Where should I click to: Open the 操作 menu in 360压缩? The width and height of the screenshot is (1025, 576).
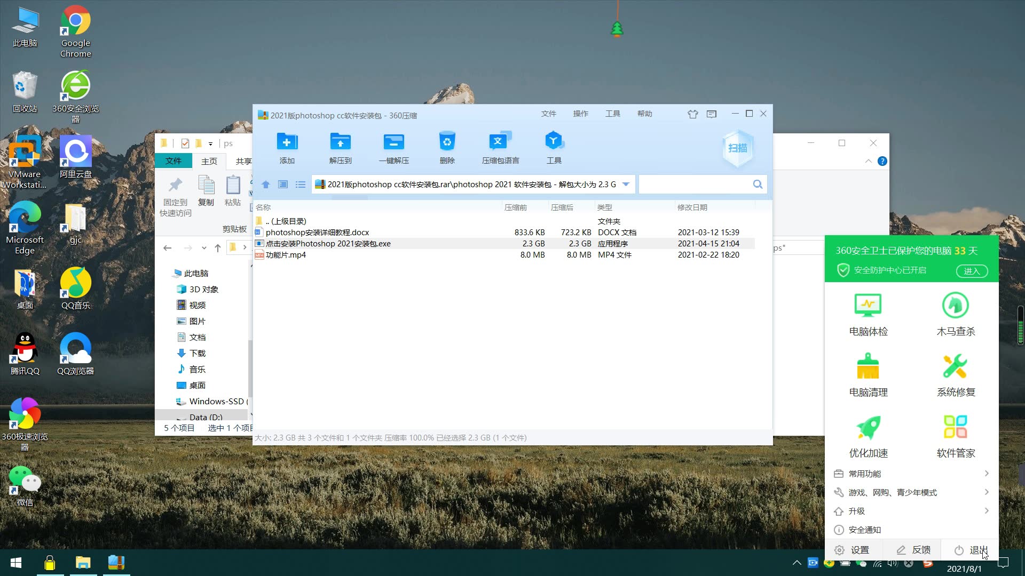[x=580, y=114]
